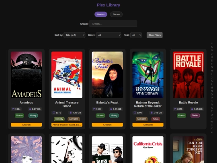217x163 pixels.
Task: Open the black feathers ballerina poster
Action: tap(67, 150)
